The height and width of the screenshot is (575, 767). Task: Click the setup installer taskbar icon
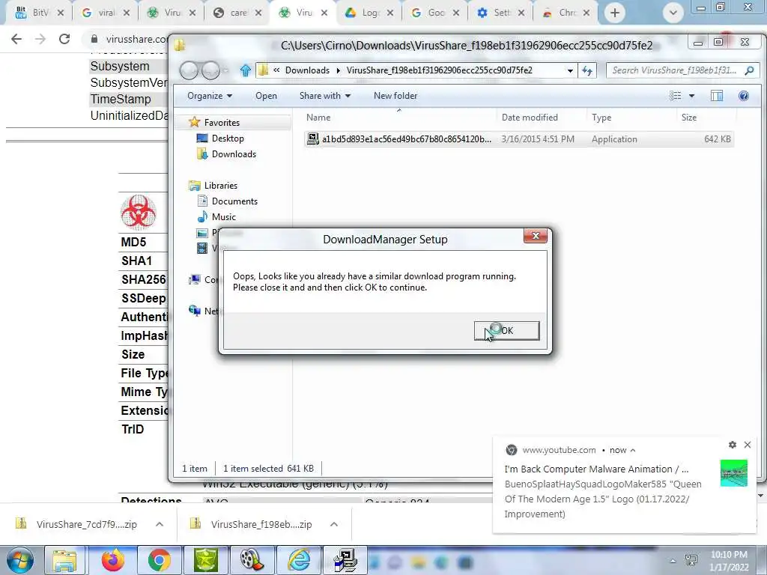[345, 560]
